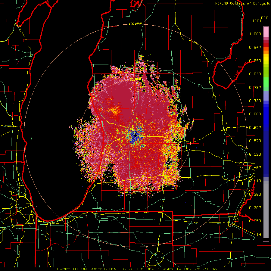Click the Correlation Coefficient KGRR caption at the bottom
Screen dimensions: 271x271
pos(137,269)
